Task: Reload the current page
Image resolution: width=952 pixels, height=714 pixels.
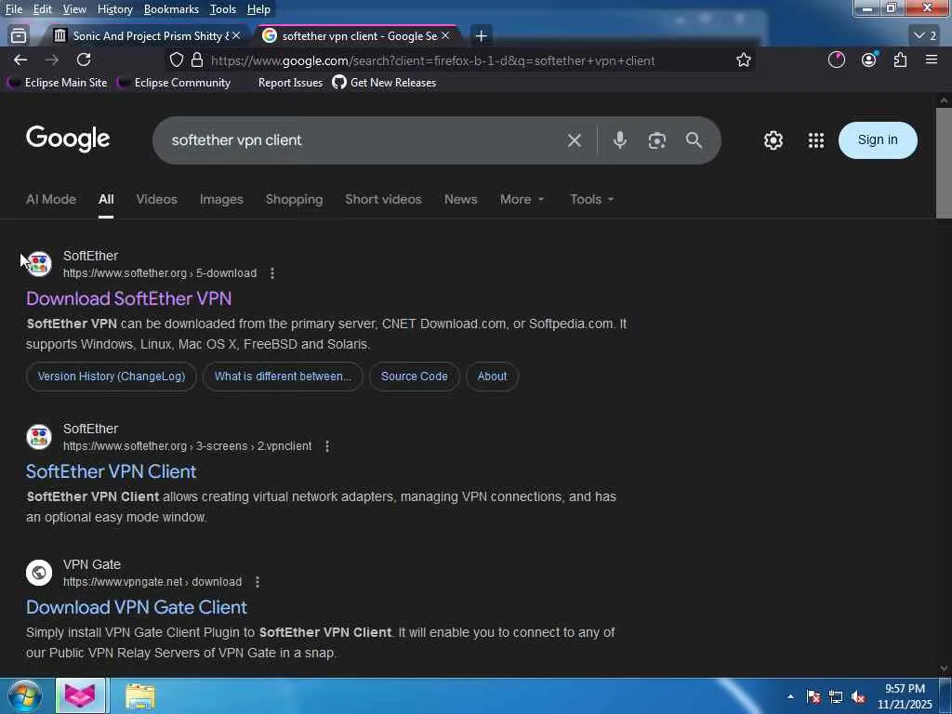Action: 84,59
